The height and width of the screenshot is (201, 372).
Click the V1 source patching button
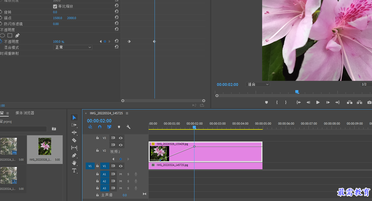coord(90,166)
